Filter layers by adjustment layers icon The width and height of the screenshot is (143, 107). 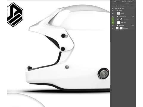pos(125,1)
